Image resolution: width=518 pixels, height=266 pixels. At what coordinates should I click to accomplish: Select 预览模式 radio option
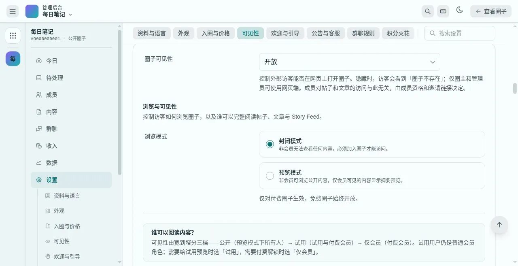click(270, 176)
